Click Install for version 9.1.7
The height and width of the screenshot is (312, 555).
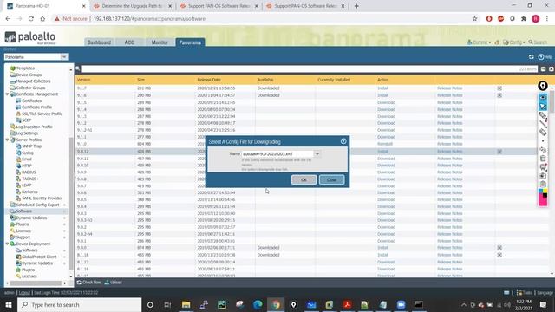pos(383,88)
